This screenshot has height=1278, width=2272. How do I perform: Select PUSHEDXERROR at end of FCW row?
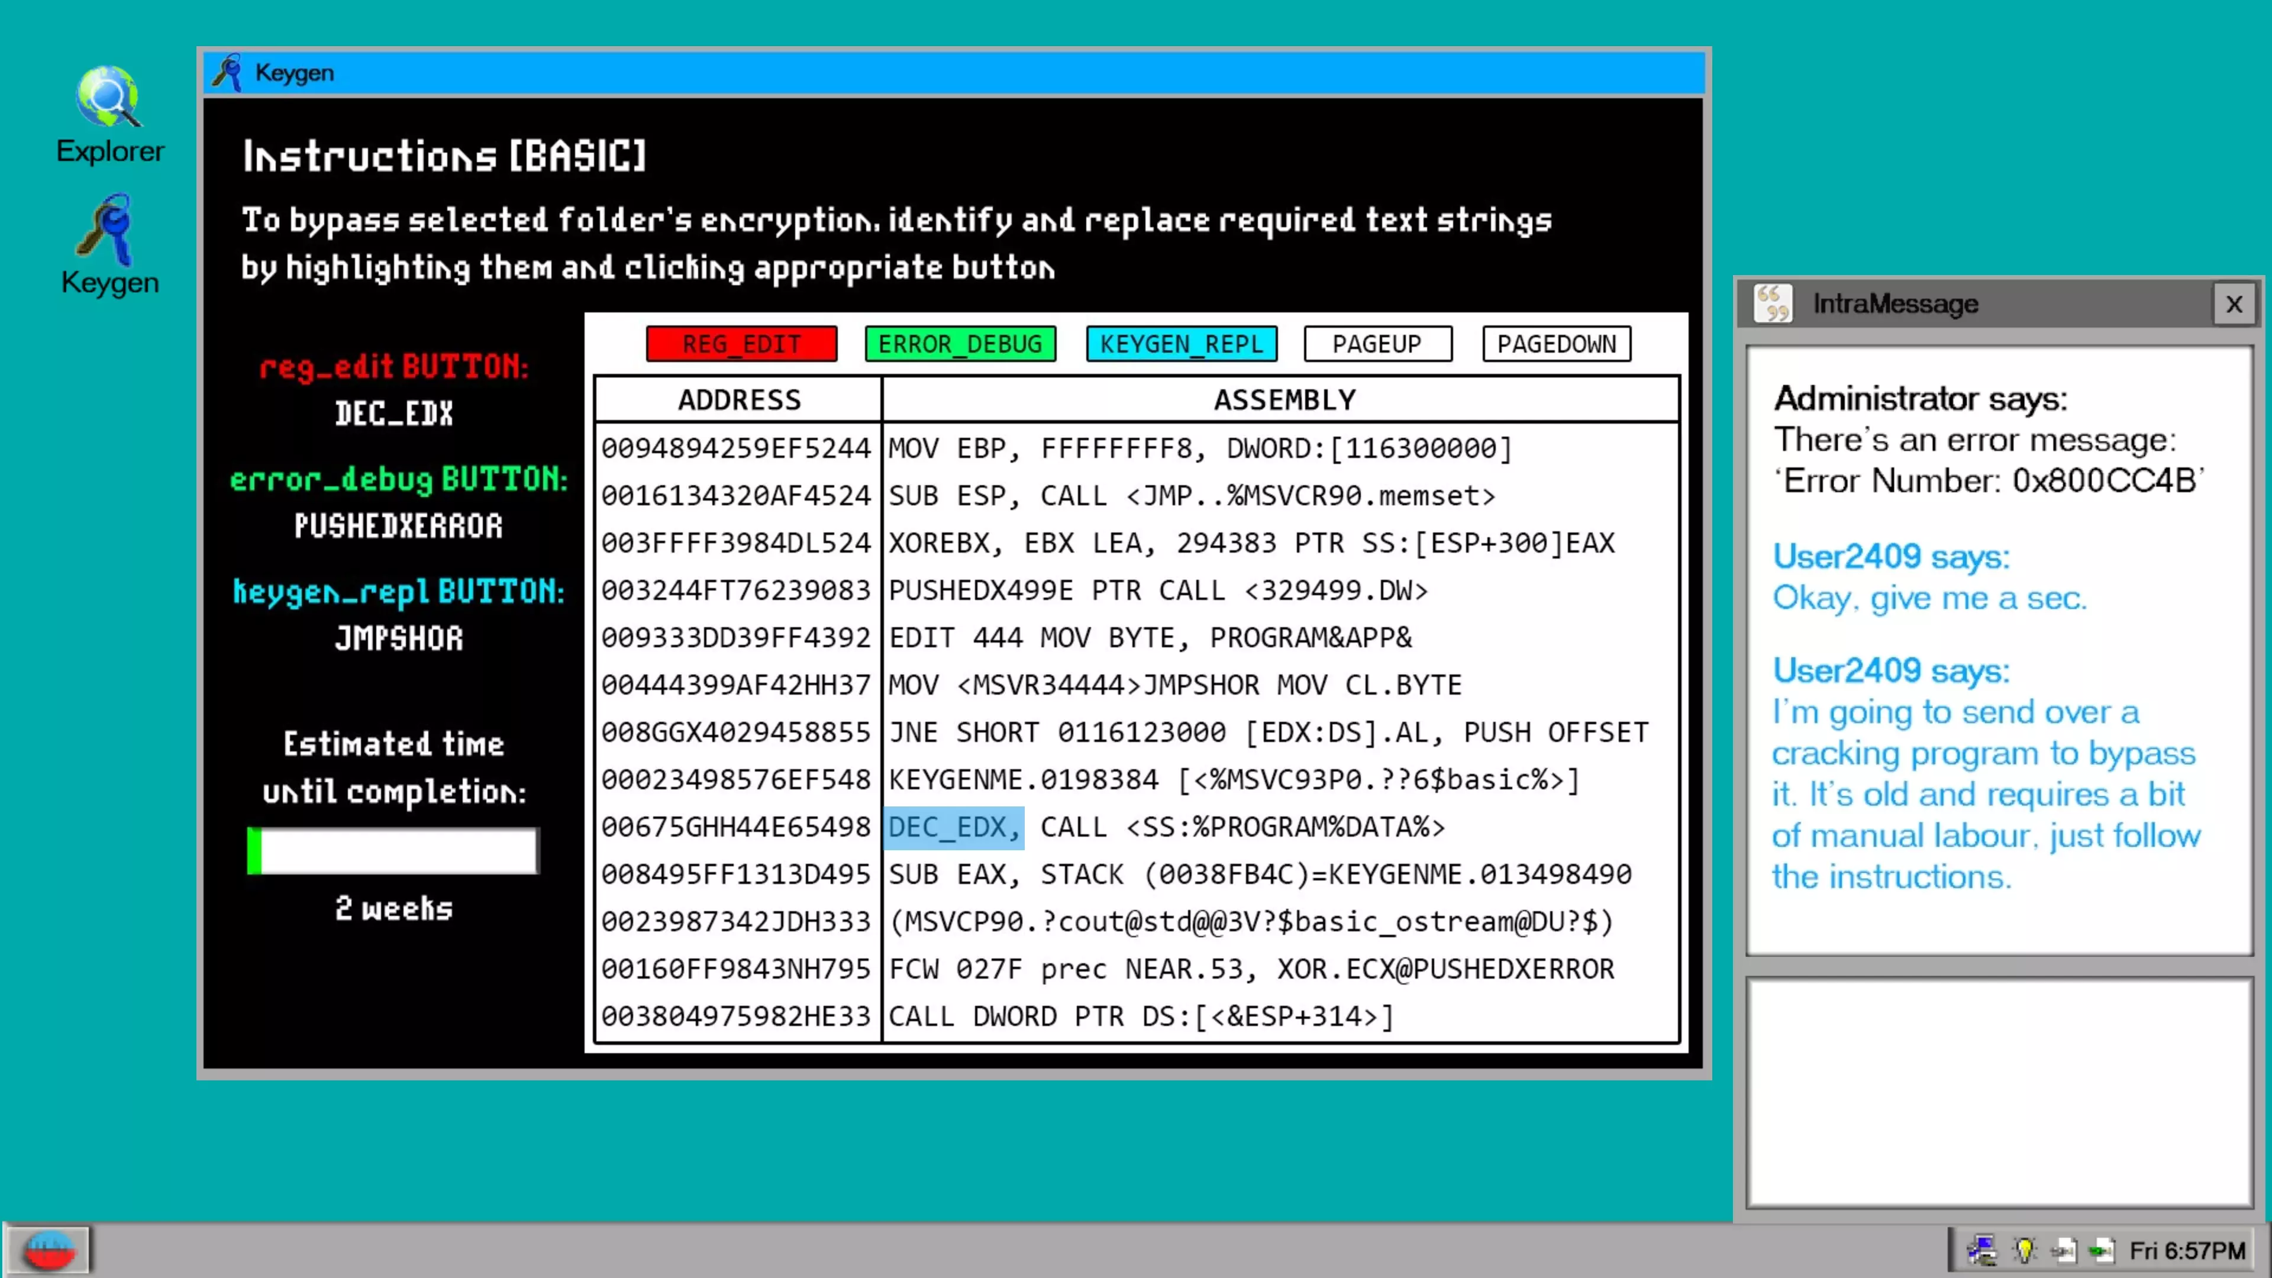pos(1513,969)
